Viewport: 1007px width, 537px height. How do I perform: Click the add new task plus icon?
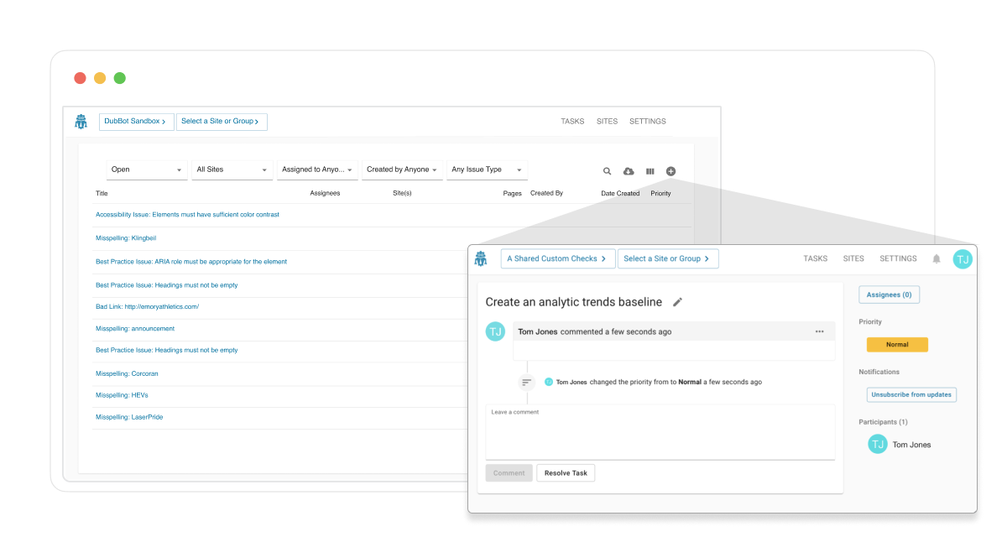[670, 171]
